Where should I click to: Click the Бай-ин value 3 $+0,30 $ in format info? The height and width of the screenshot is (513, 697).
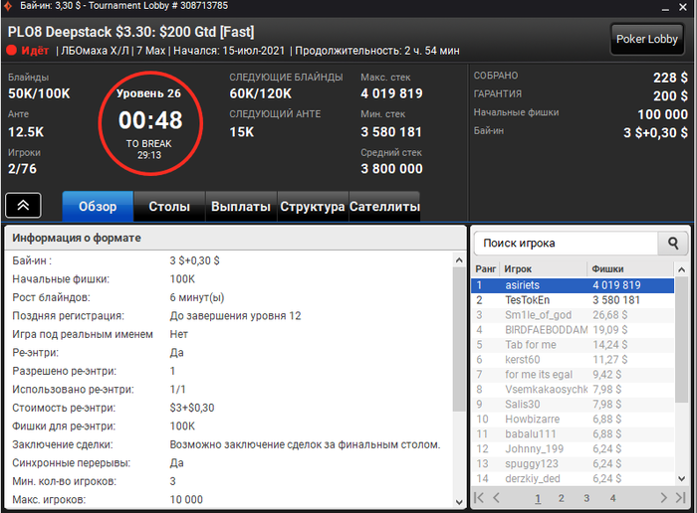point(195,260)
